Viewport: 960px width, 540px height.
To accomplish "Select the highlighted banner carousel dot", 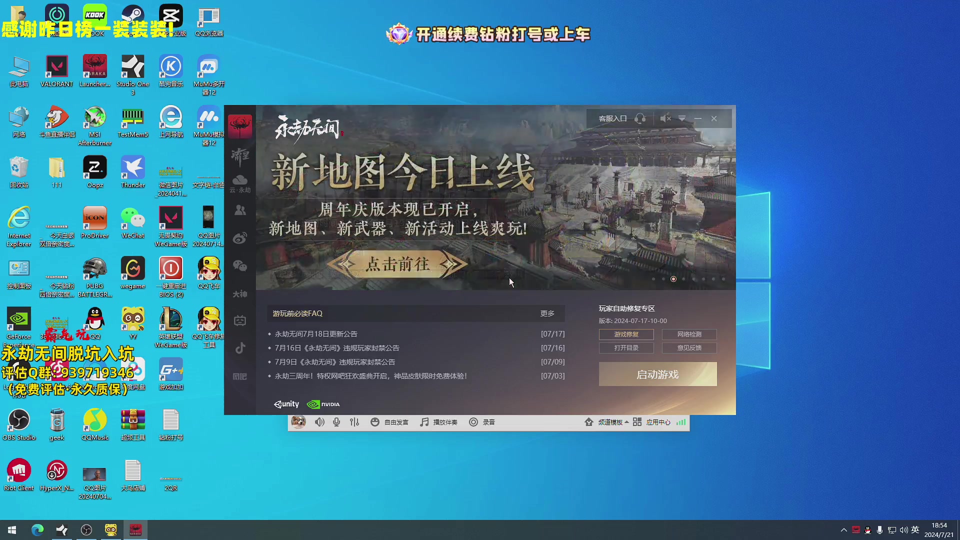I will click(673, 279).
